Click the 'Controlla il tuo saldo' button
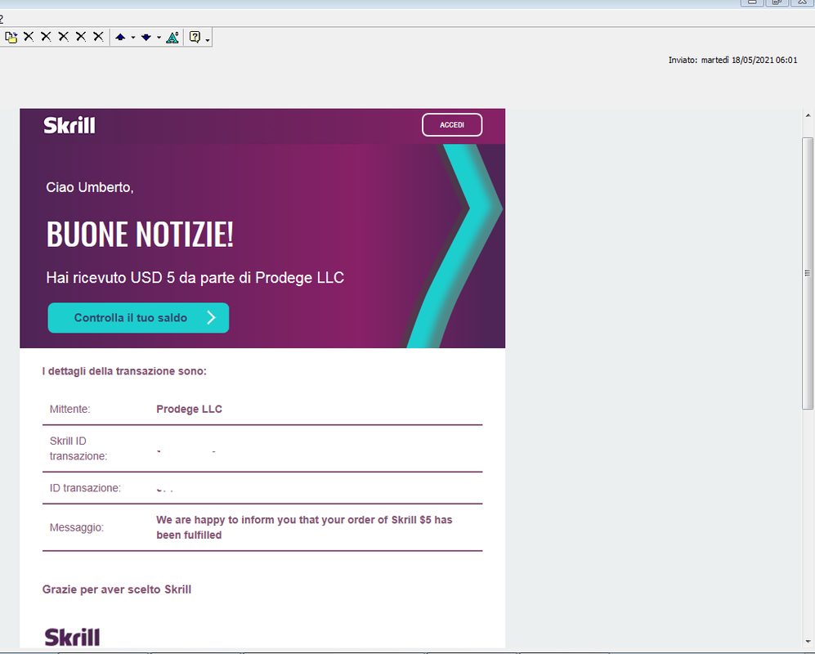 click(x=138, y=318)
